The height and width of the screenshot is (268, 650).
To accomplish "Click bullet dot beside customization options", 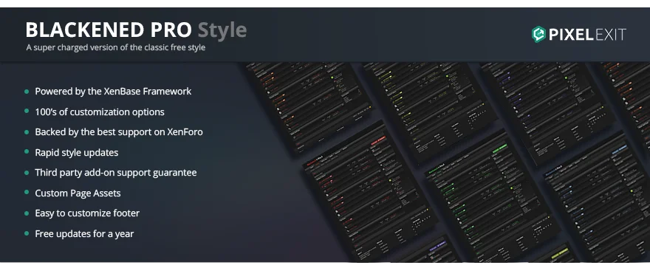I will [27, 111].
